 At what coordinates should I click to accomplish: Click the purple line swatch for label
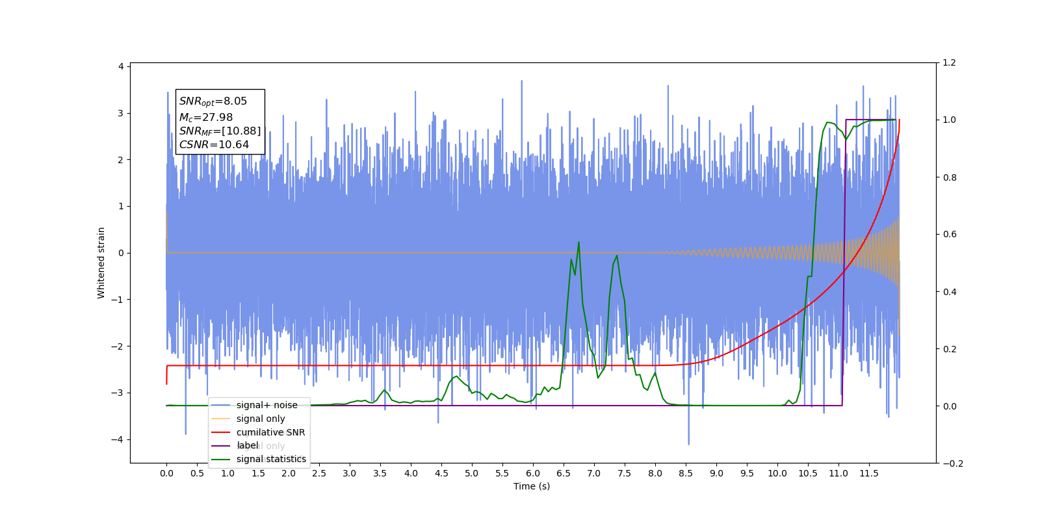coord(221,446)
